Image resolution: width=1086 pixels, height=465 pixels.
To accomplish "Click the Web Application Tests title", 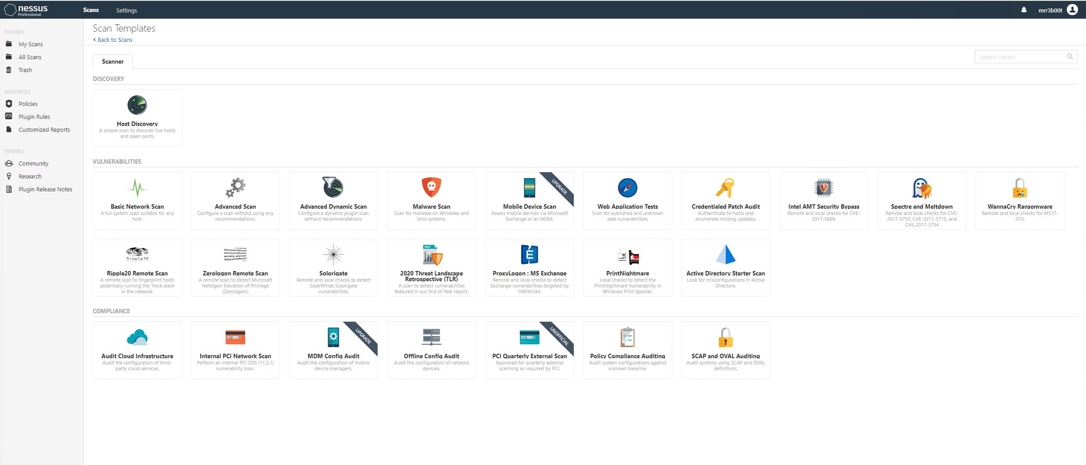I will pos(628,206).
